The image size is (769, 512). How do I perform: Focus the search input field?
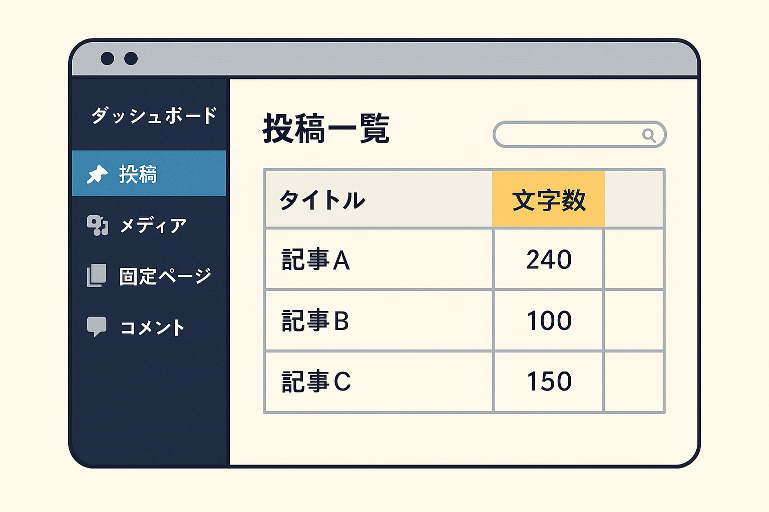pyautogui.click(x=579, y=134)
